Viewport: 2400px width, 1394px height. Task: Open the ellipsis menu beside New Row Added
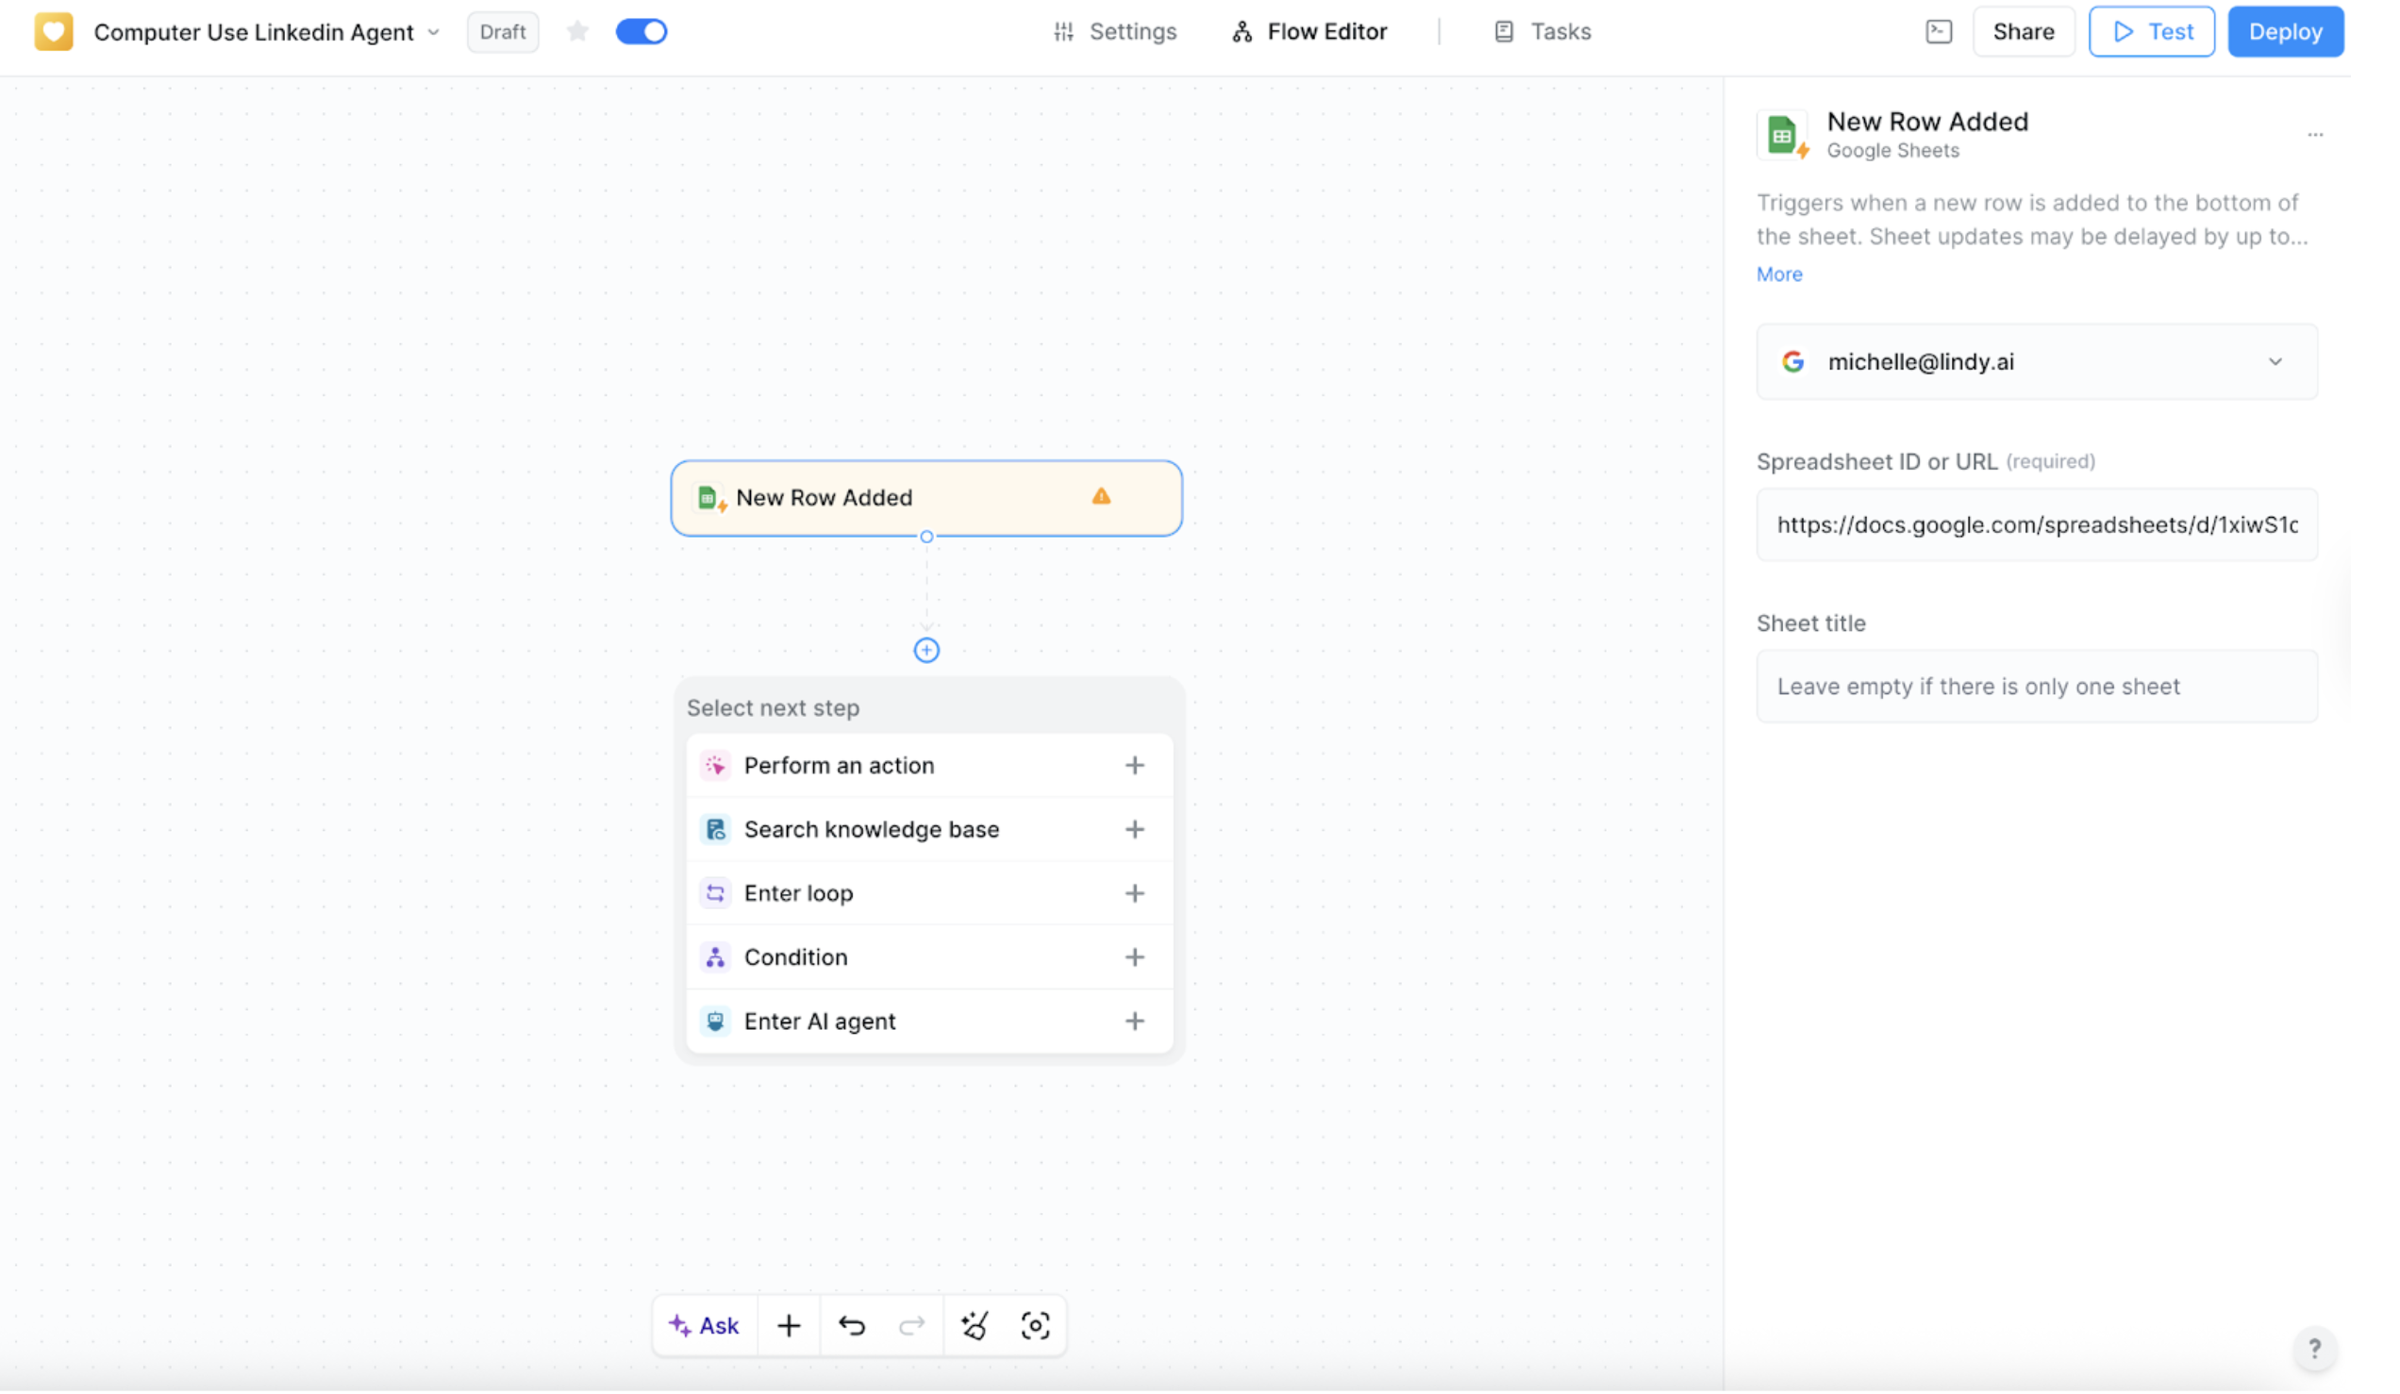click(2316, 134)
